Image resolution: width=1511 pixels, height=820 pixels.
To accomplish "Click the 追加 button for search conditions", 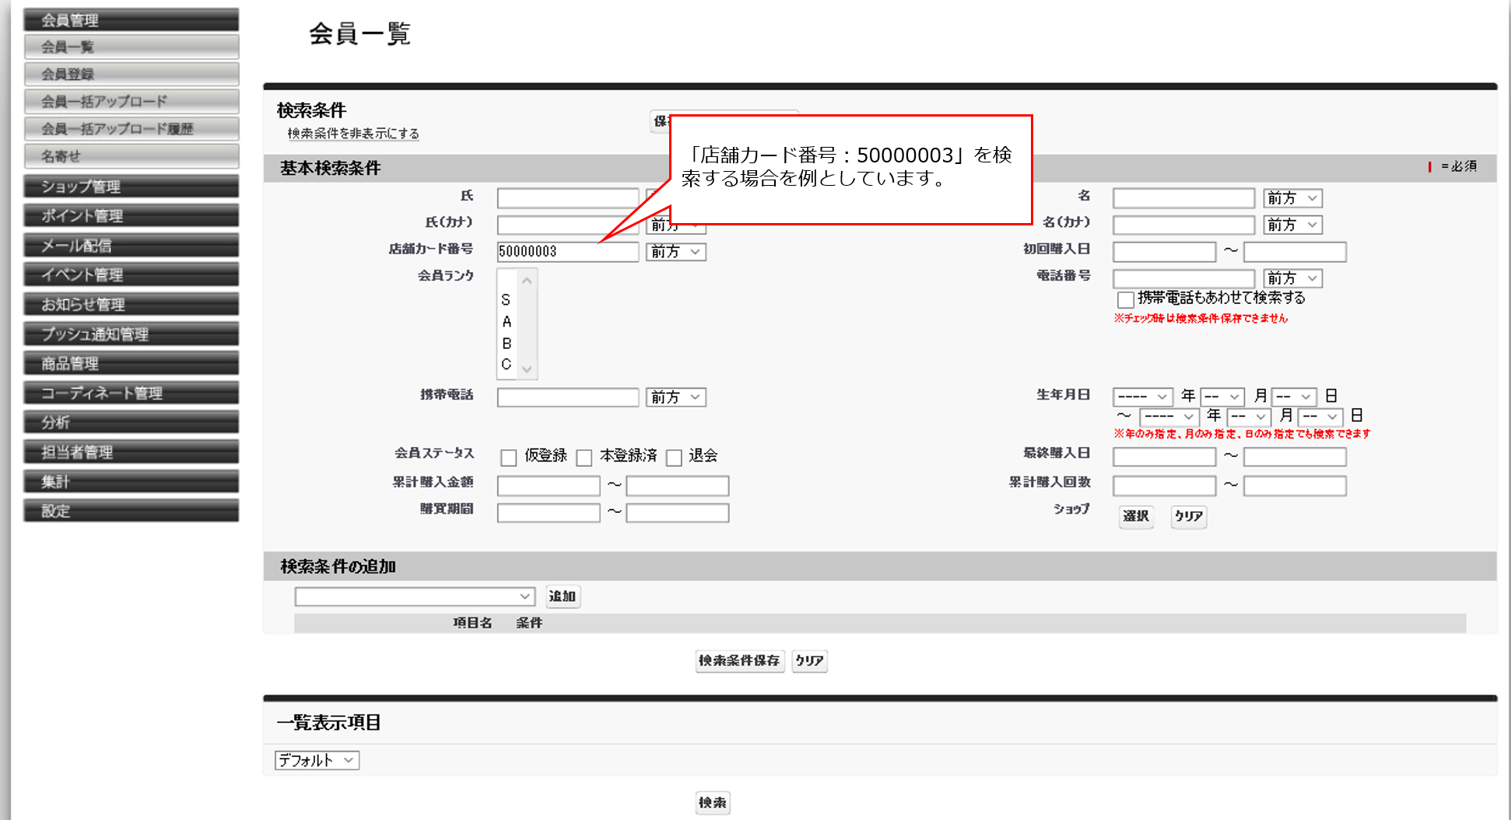I will 563,596.
